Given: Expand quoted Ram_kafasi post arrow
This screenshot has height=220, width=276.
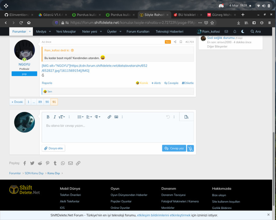Looking at the screenshot, I should [x=72, y=50].
